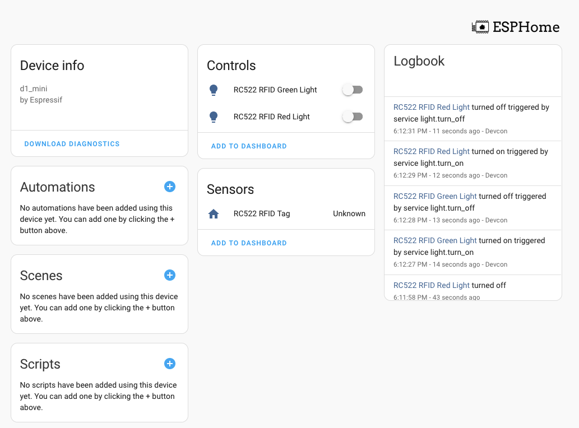Screen dimensions: 579x428
Task: Open Green Light link in turned on entry
Action: (435, 240)
